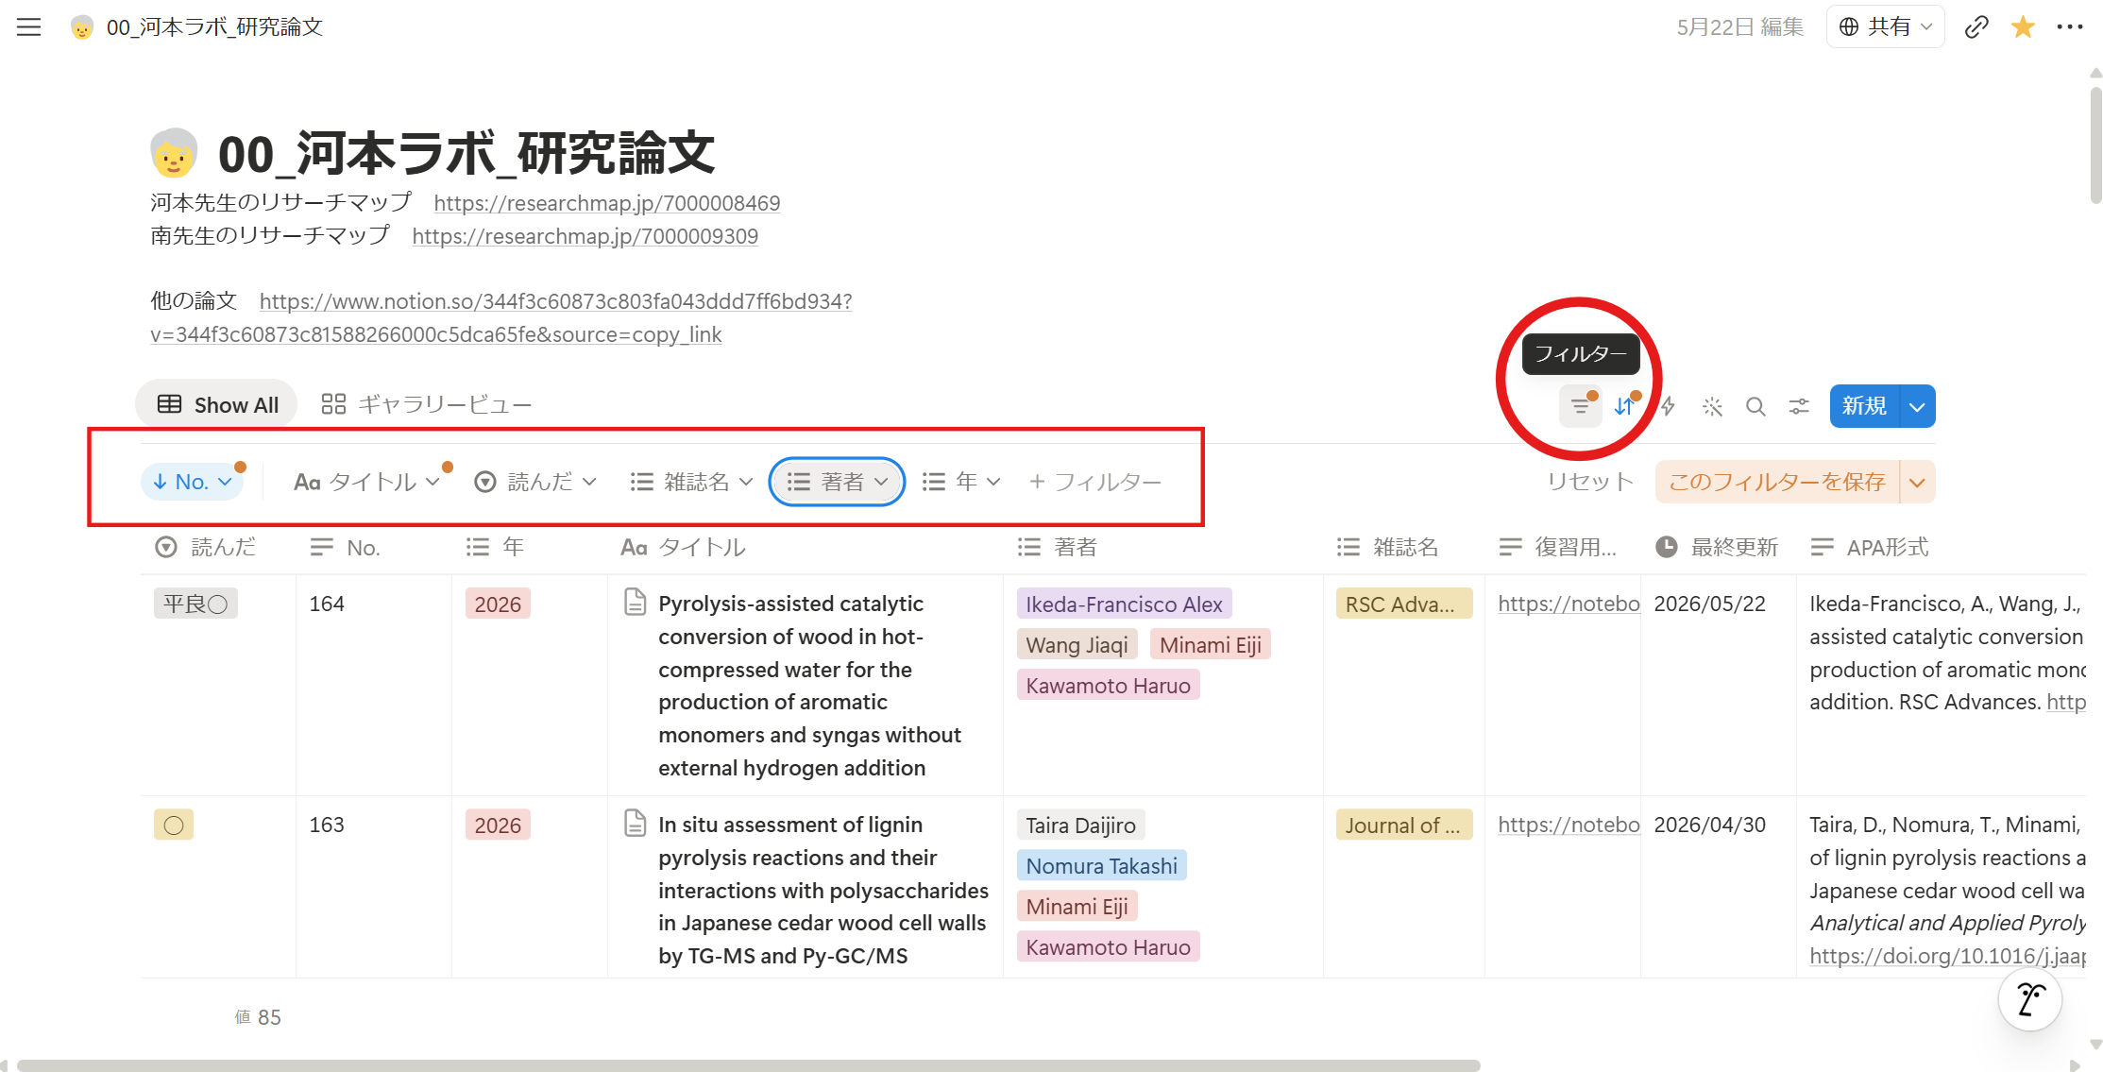Click the AI sparkle icon in toolbar
Screen dimensions: 2103x1072
click(x=1712, y=407)
